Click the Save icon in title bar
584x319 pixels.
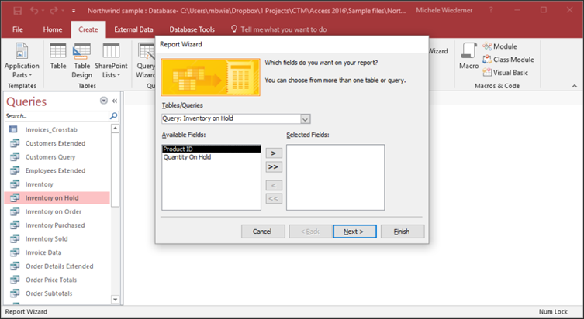coord(18,11)
